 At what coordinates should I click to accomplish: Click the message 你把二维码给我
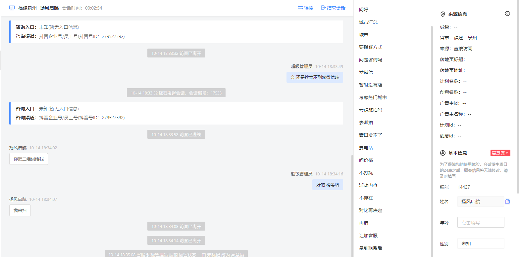click(28, 159)
